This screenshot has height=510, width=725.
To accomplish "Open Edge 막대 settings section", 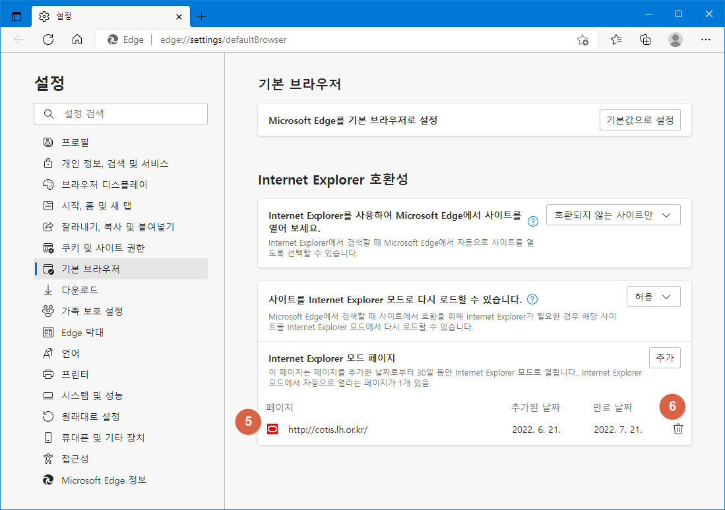I will coord(121,332).
